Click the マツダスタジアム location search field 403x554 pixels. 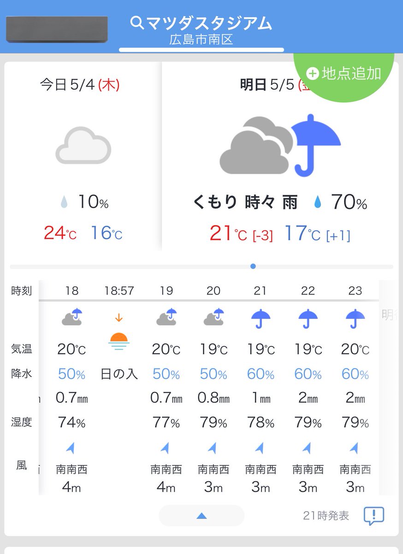coord(201,29)
